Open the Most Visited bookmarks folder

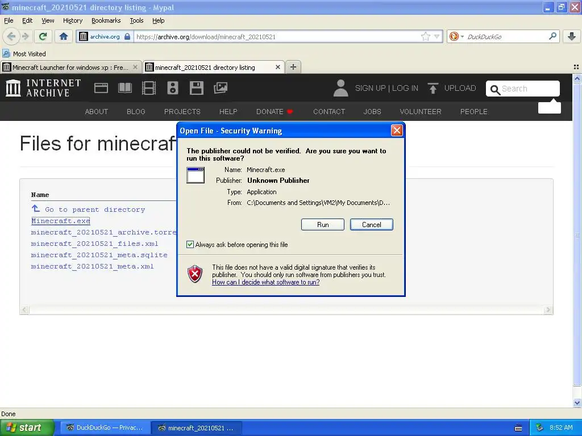[x=24, y=54]
